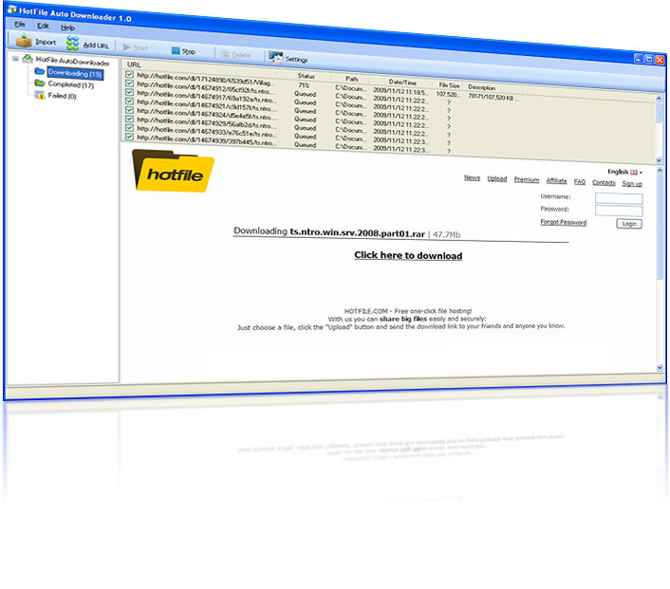Sort by the Description column header
Image resolution: width=670 pixels, height=589 pixels.
tap(481, 87)
